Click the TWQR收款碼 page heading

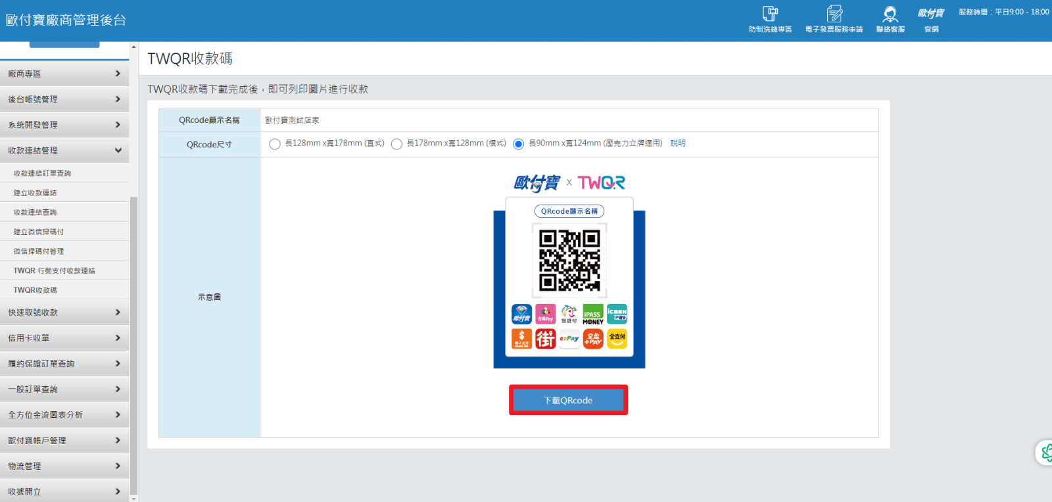pyautogui.click(x=190, y=59)
